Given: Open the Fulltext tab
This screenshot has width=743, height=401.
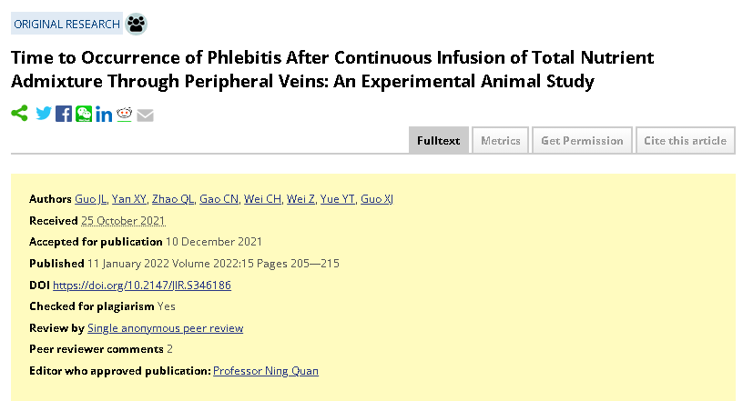Looking at the screenshot, I should click(439, 141).
